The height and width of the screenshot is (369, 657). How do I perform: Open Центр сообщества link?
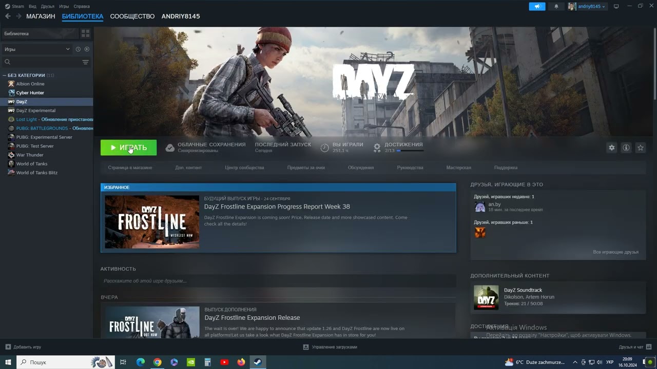click(x=244, y=168)
